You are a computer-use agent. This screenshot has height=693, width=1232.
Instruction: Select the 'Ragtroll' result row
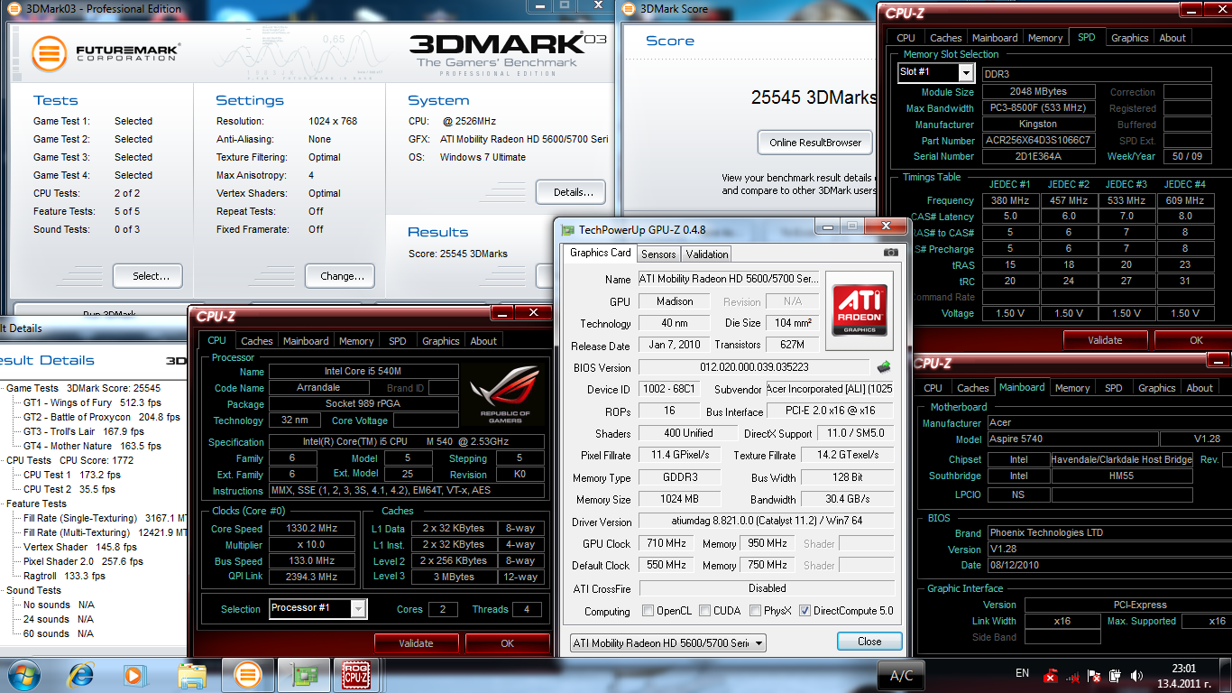64,576
